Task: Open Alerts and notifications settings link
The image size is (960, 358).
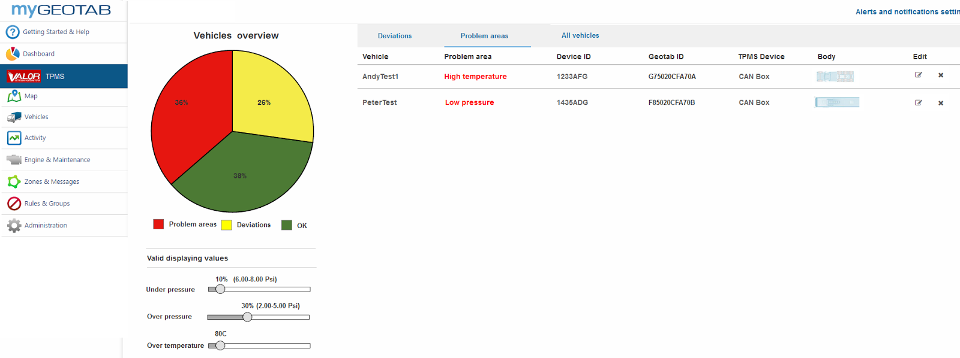Action: pos(907,12)
